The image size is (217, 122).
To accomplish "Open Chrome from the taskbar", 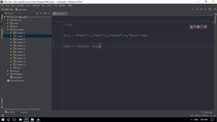I will pyautogui.click(x=38, y=120).
